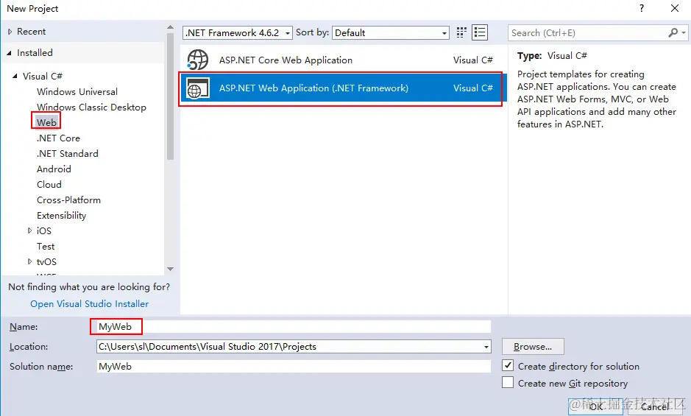Image resolution: width=691 pixels, height=416 pixels.
Task: Click the OK button
Action: click(595, 406)
